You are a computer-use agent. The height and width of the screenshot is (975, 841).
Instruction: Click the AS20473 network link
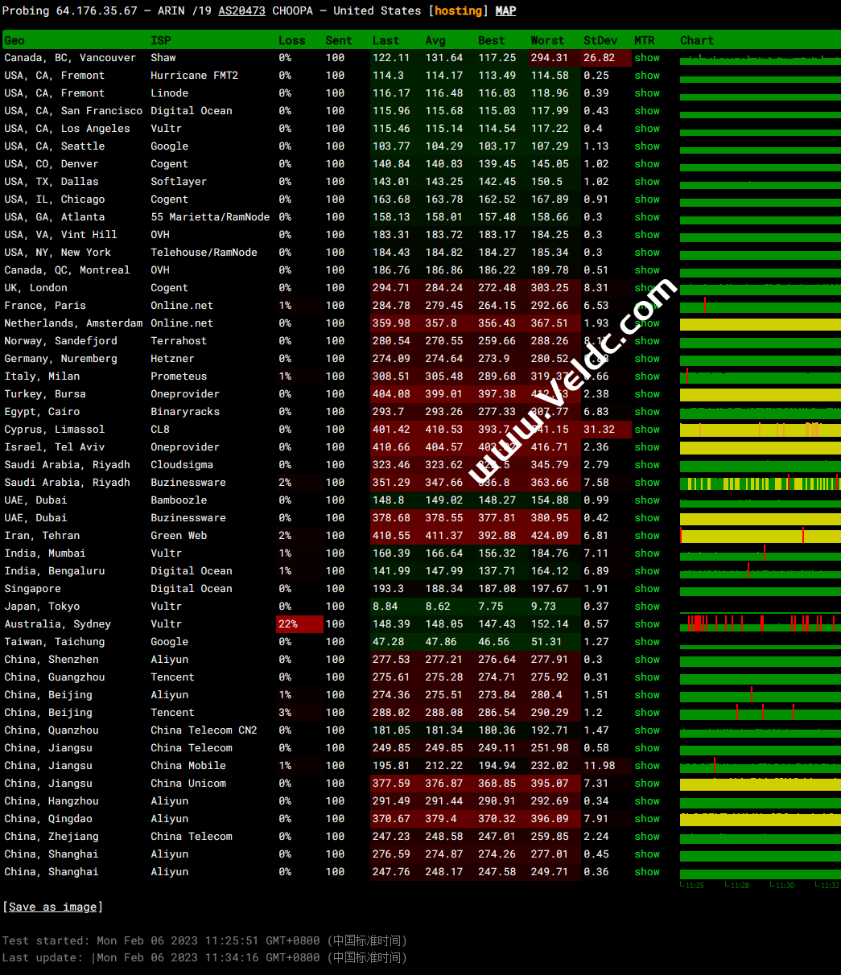[x=241, y=11]
